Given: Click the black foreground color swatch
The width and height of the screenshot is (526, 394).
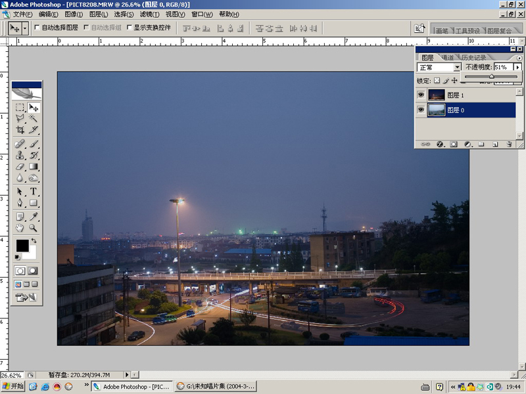Looking at the screenshot, I should (22, 245).
